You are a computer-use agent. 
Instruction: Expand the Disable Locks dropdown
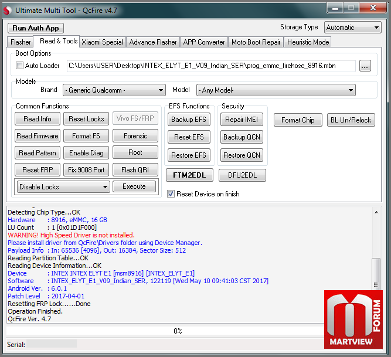coord(63,187)
